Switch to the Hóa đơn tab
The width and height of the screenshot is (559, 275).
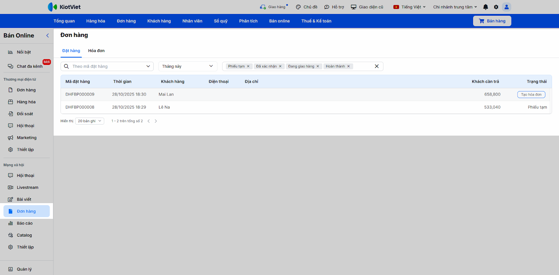(96, 51)
